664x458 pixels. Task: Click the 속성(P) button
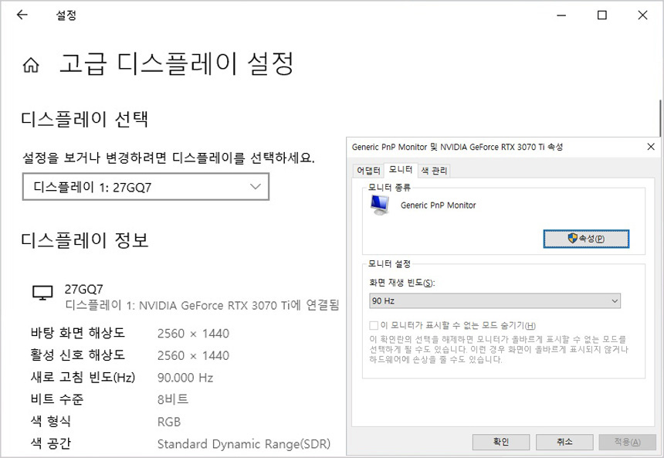pos(586,239)
